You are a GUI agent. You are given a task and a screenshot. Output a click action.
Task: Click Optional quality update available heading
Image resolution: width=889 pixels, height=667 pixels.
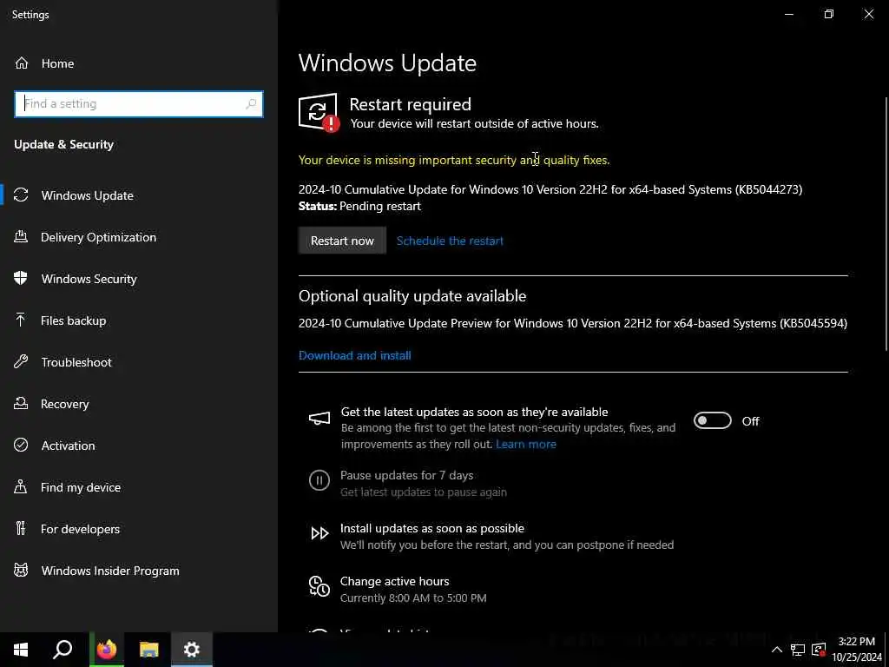click(x=412, y=296)
